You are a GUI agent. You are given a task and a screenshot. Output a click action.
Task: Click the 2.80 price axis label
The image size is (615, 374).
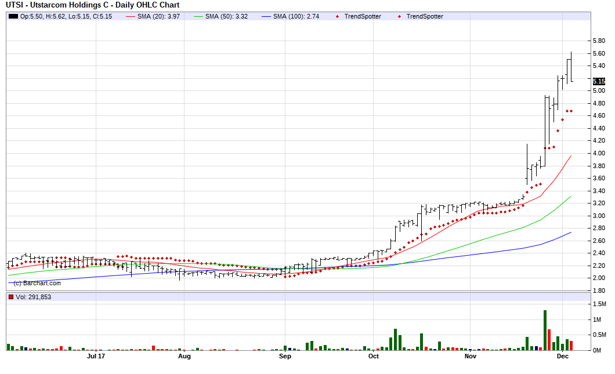[599, 228]
